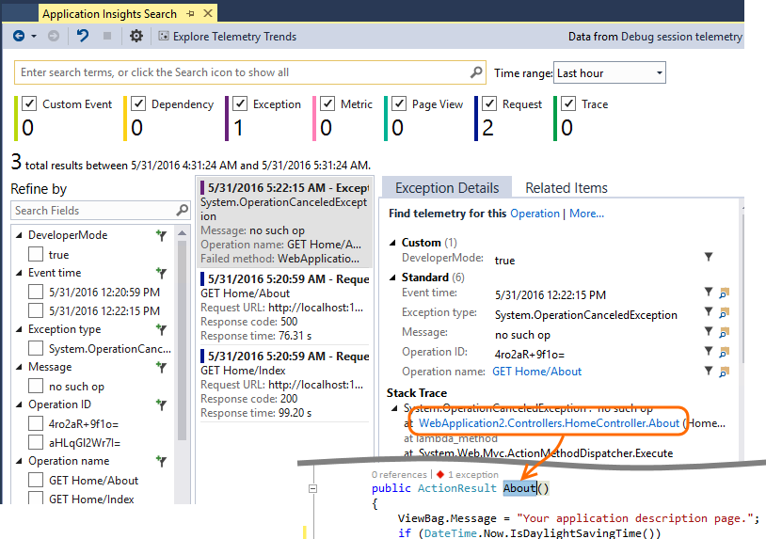Switch to the Related Items tab
Screen dimensions: 766x539
tap(567, 188)
